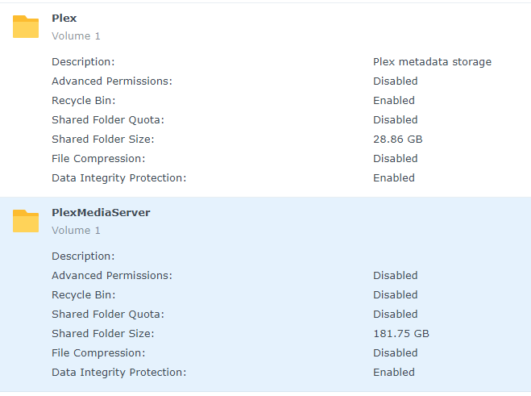Click PlexMediaServer's Shared Folder Quota label
This screenshot has width=531, height=396.
point(108,315)
